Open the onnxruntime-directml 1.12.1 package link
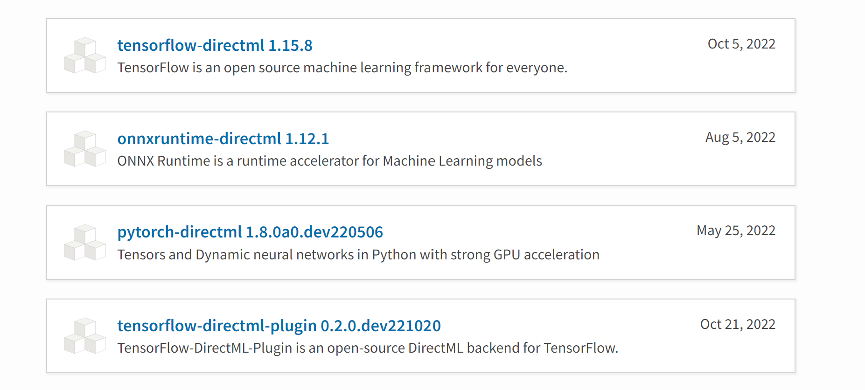865x390 pixels. tap(223, 139)
